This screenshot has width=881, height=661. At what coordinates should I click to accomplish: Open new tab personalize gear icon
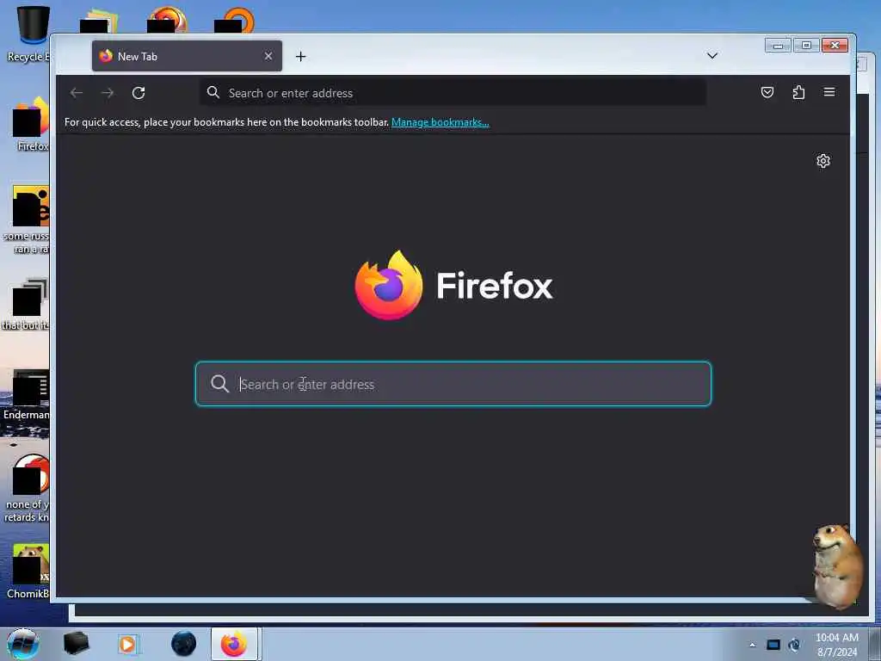click(x=823, y=161)
